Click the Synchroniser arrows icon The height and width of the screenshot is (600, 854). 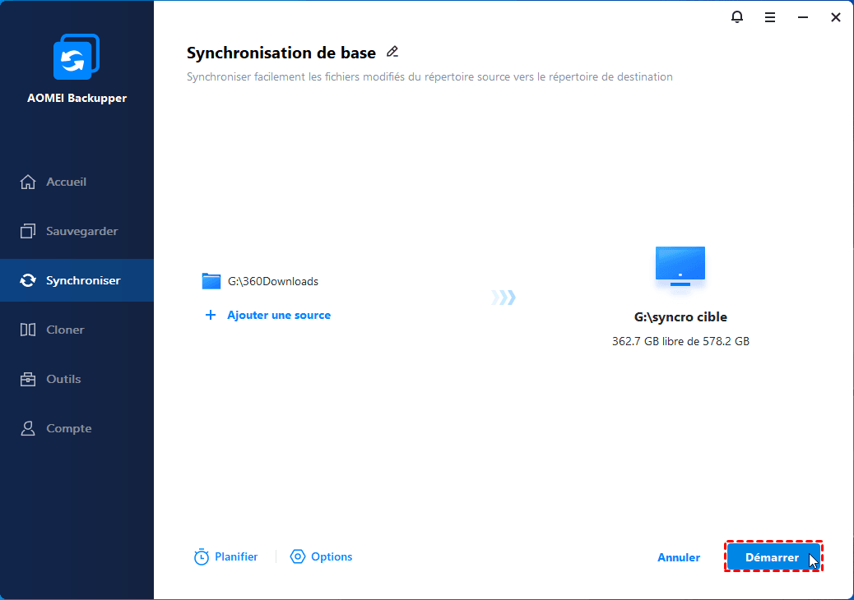tap(28, 280)
